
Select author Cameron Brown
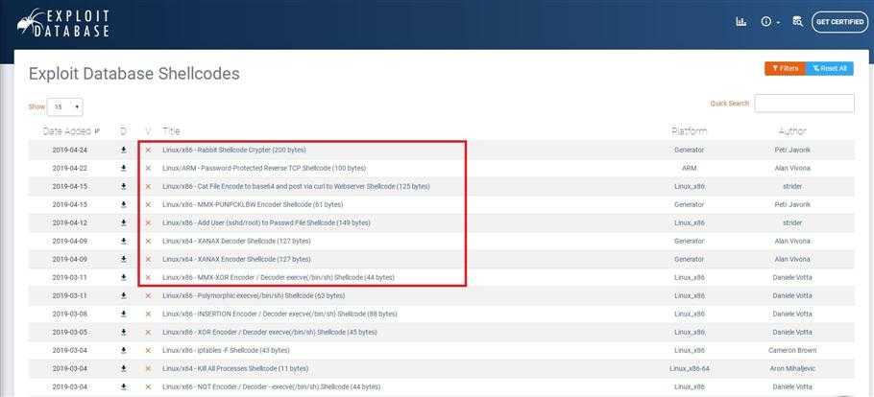[792, 350]
